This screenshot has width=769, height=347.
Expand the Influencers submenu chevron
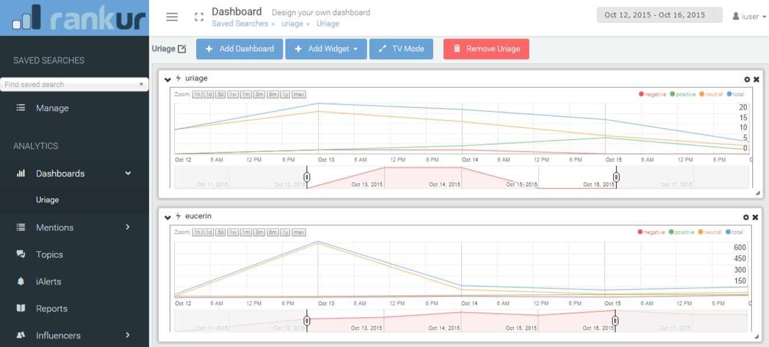click(128, 335)
